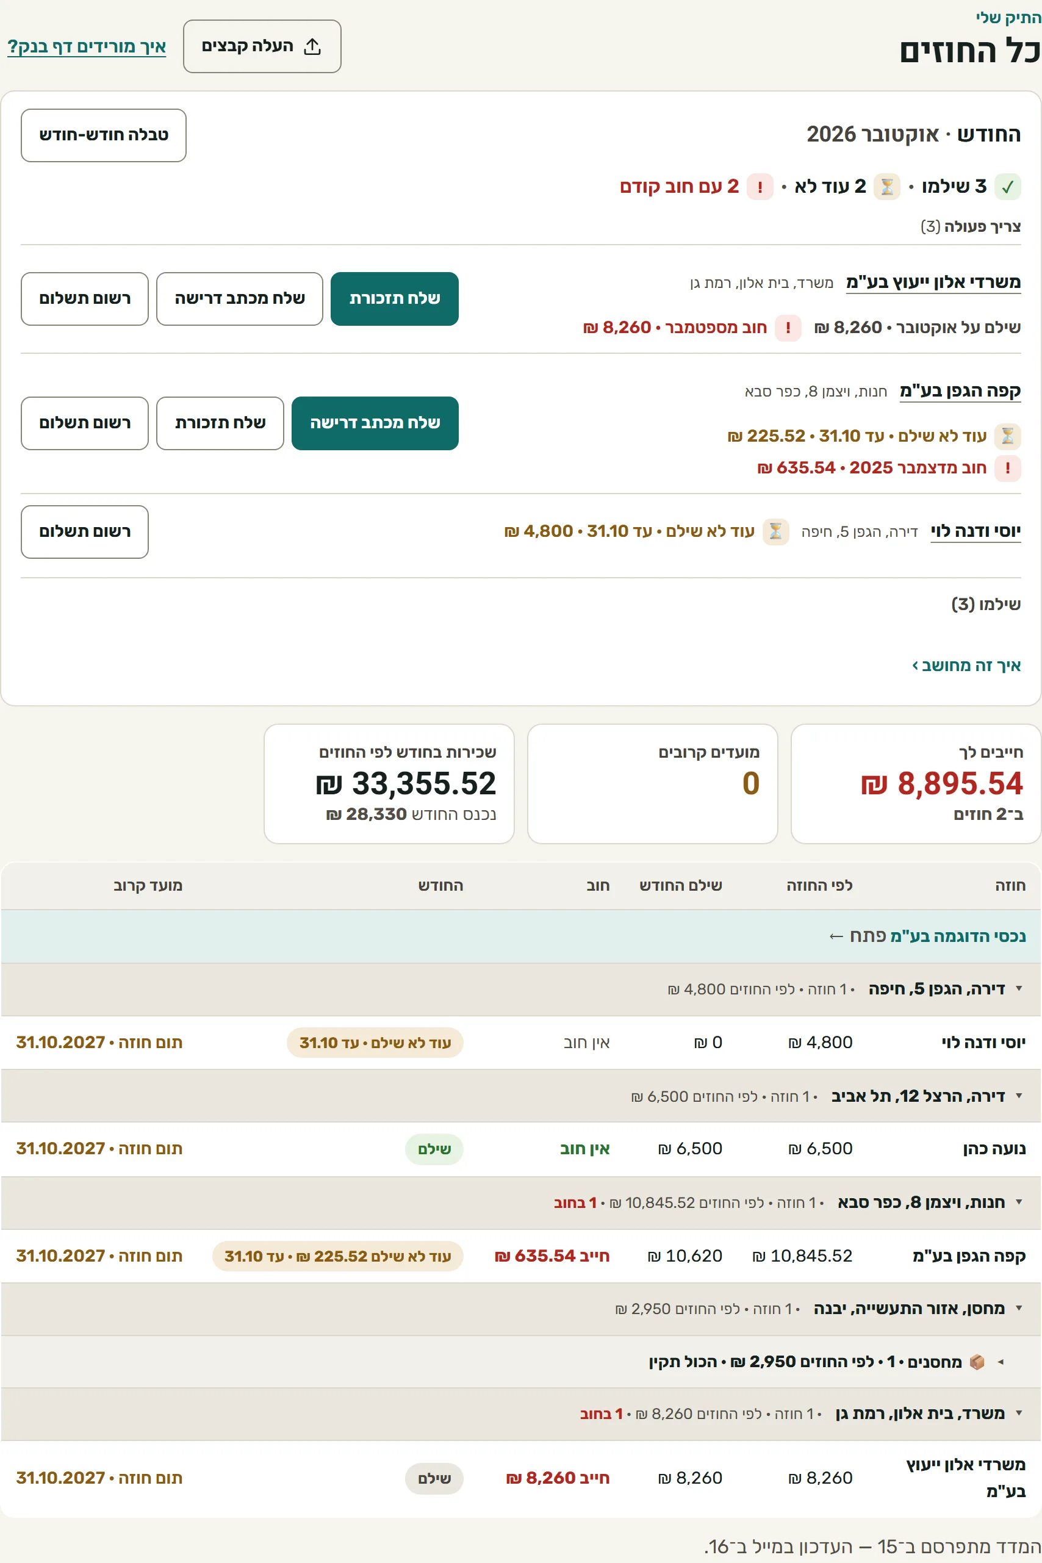Open the קפה הגפן בע"מ contract link
Image resolution: width=1042 pixels, height=1563 pixels.
pyautogui.click(x=960, y=390)
